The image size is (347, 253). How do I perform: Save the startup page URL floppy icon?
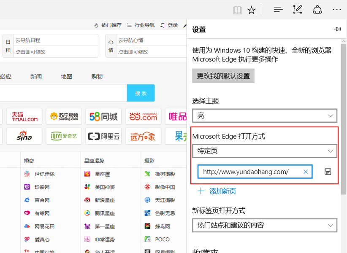(x=328, y=172)
